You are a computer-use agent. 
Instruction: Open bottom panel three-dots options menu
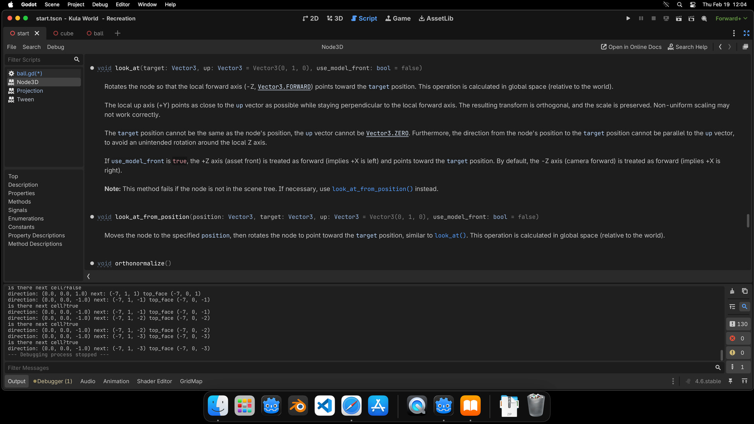673,381
